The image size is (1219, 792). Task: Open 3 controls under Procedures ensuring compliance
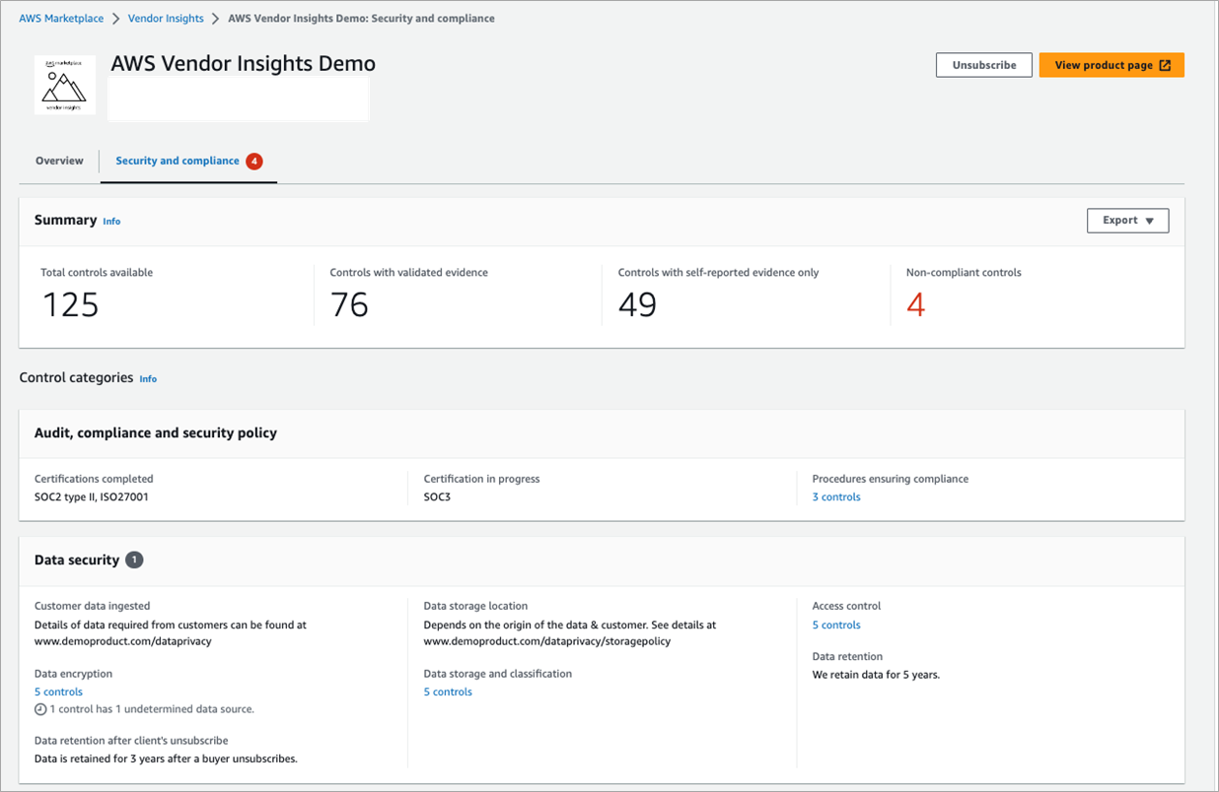click(835, 496)
